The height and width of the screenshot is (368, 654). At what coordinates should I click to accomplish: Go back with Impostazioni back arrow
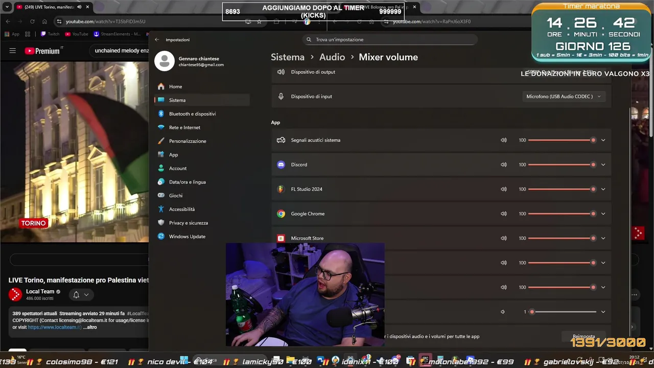pyautogui.click(x=157, y=39)
